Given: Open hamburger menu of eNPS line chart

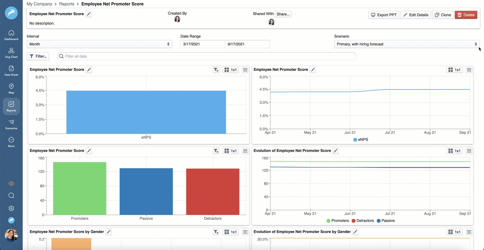Looking at the screenshot, I should pos(469,70).
